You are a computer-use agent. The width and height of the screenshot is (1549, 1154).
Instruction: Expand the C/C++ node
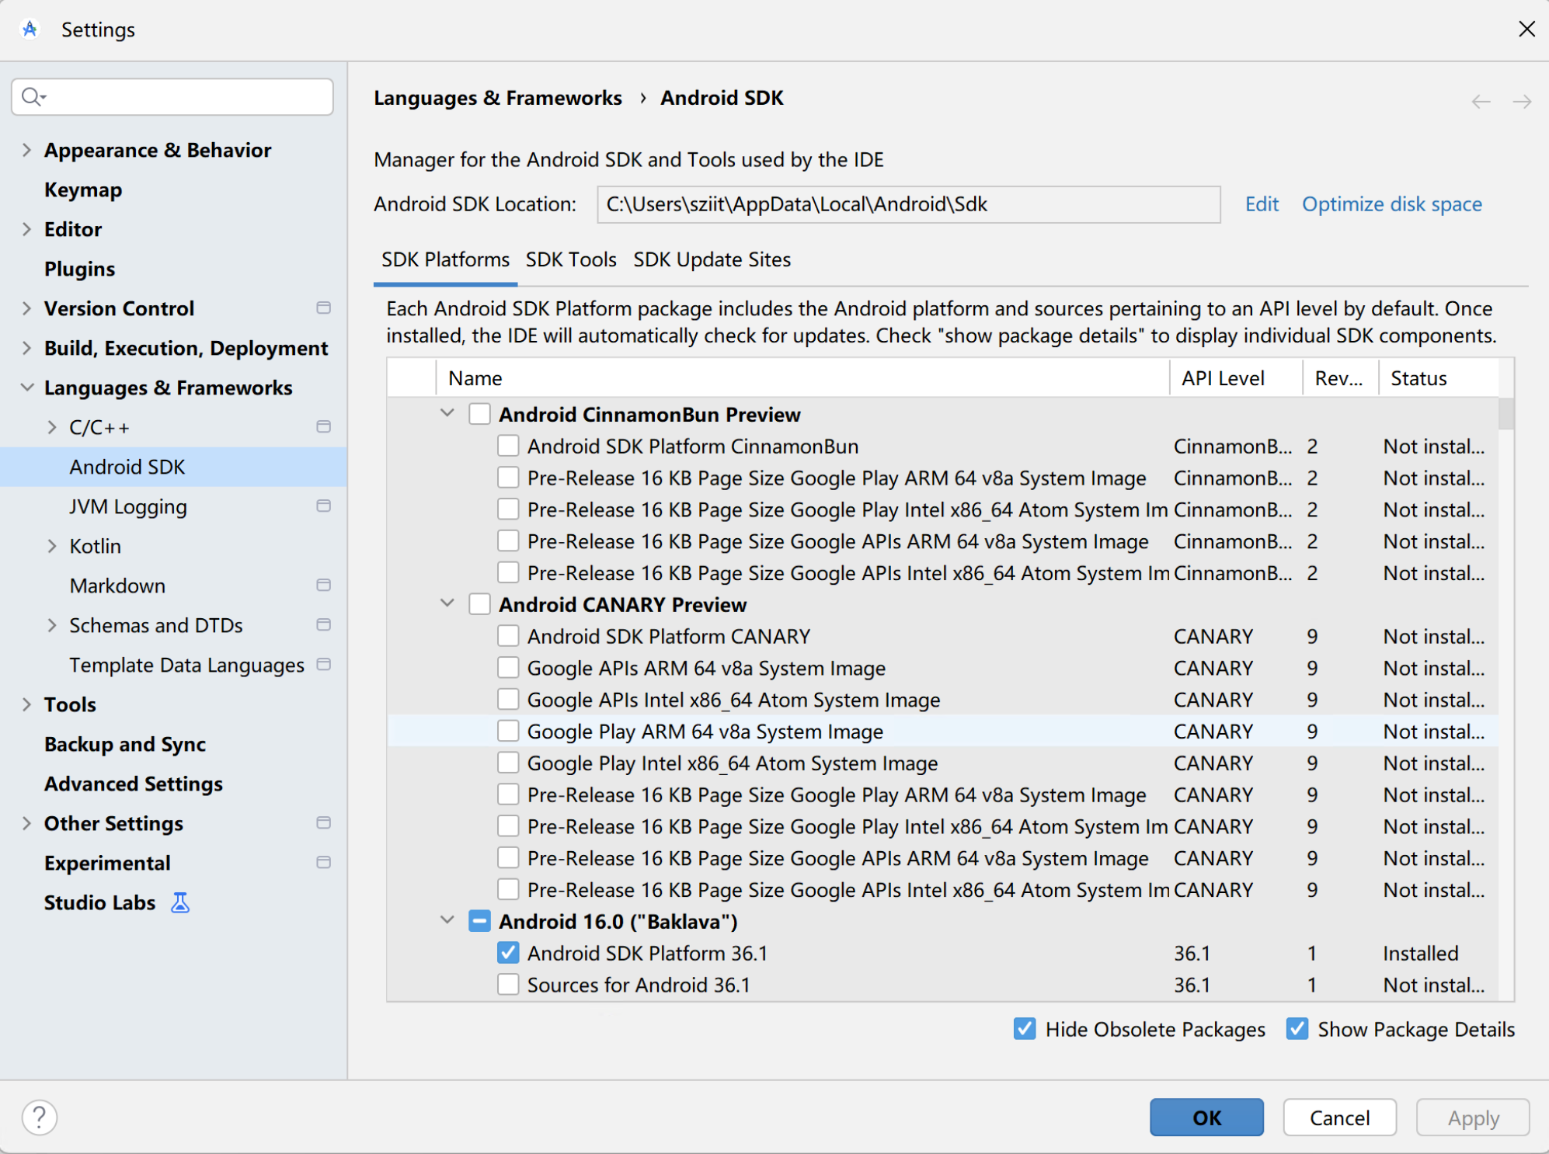[x=52, y=427]
